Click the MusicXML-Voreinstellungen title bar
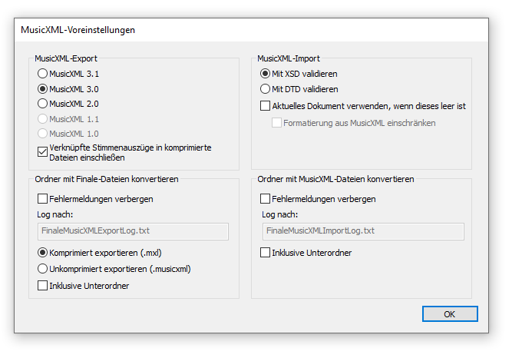The height and width of the screenshot is (358, 522). [x=251, y=30]
